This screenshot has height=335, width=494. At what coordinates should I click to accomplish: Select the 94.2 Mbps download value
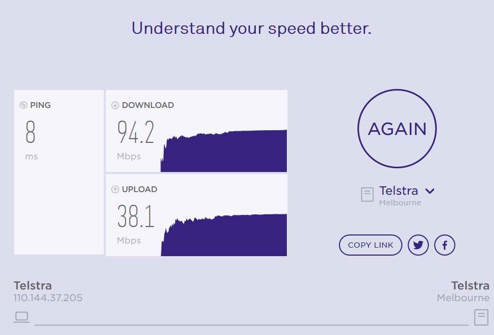[x=136, y=132]
